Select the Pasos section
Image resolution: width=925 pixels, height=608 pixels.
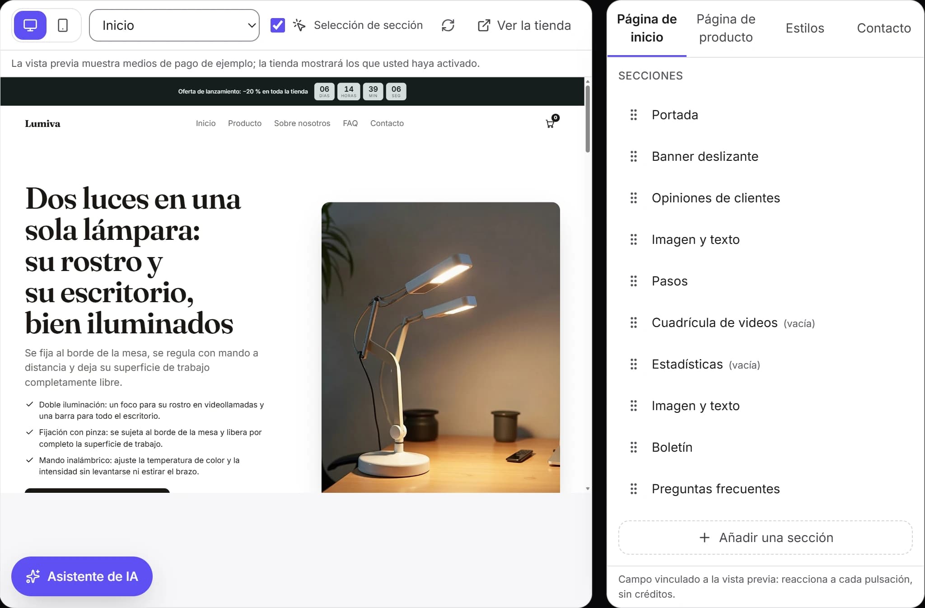766,281
